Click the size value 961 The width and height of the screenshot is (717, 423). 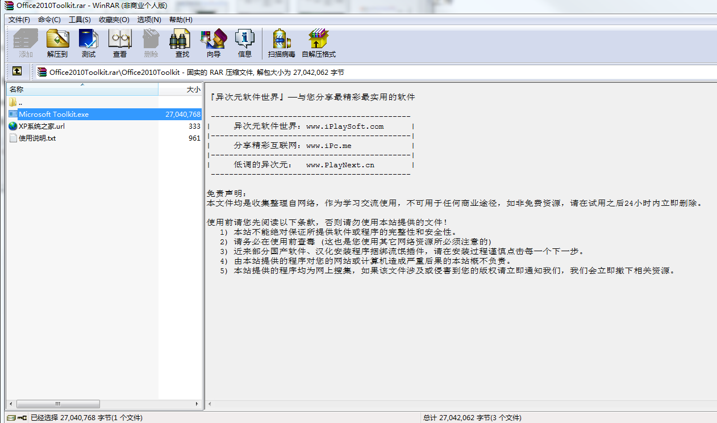click(194, 138)
